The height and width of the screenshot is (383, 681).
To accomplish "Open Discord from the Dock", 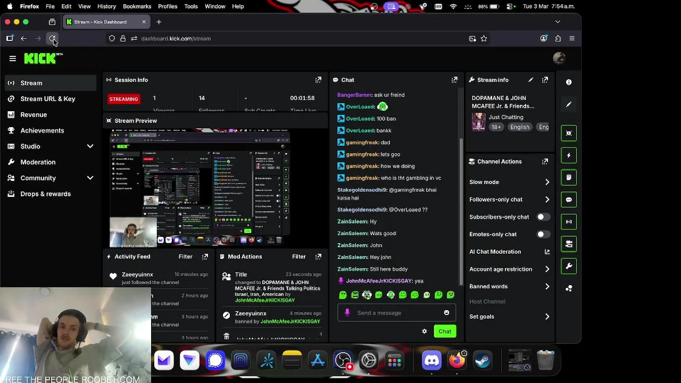I will tap(431, 361).
